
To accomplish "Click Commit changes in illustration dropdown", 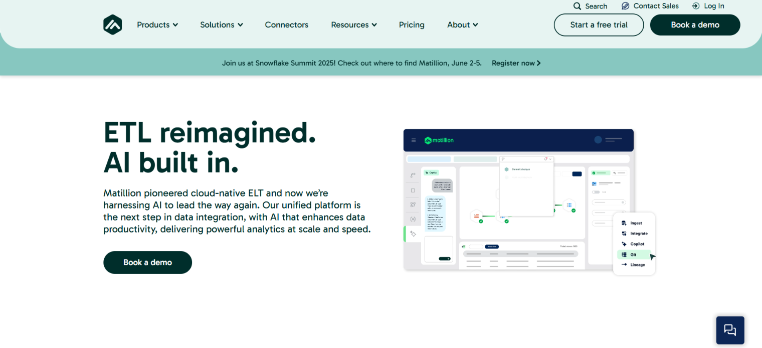I will pyautogui.click(x=521, y=169).
